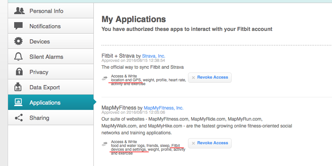The image size is (332, 166).
Task: Click the Silent Alarms bell icon
Action: [x=18, y=56]
